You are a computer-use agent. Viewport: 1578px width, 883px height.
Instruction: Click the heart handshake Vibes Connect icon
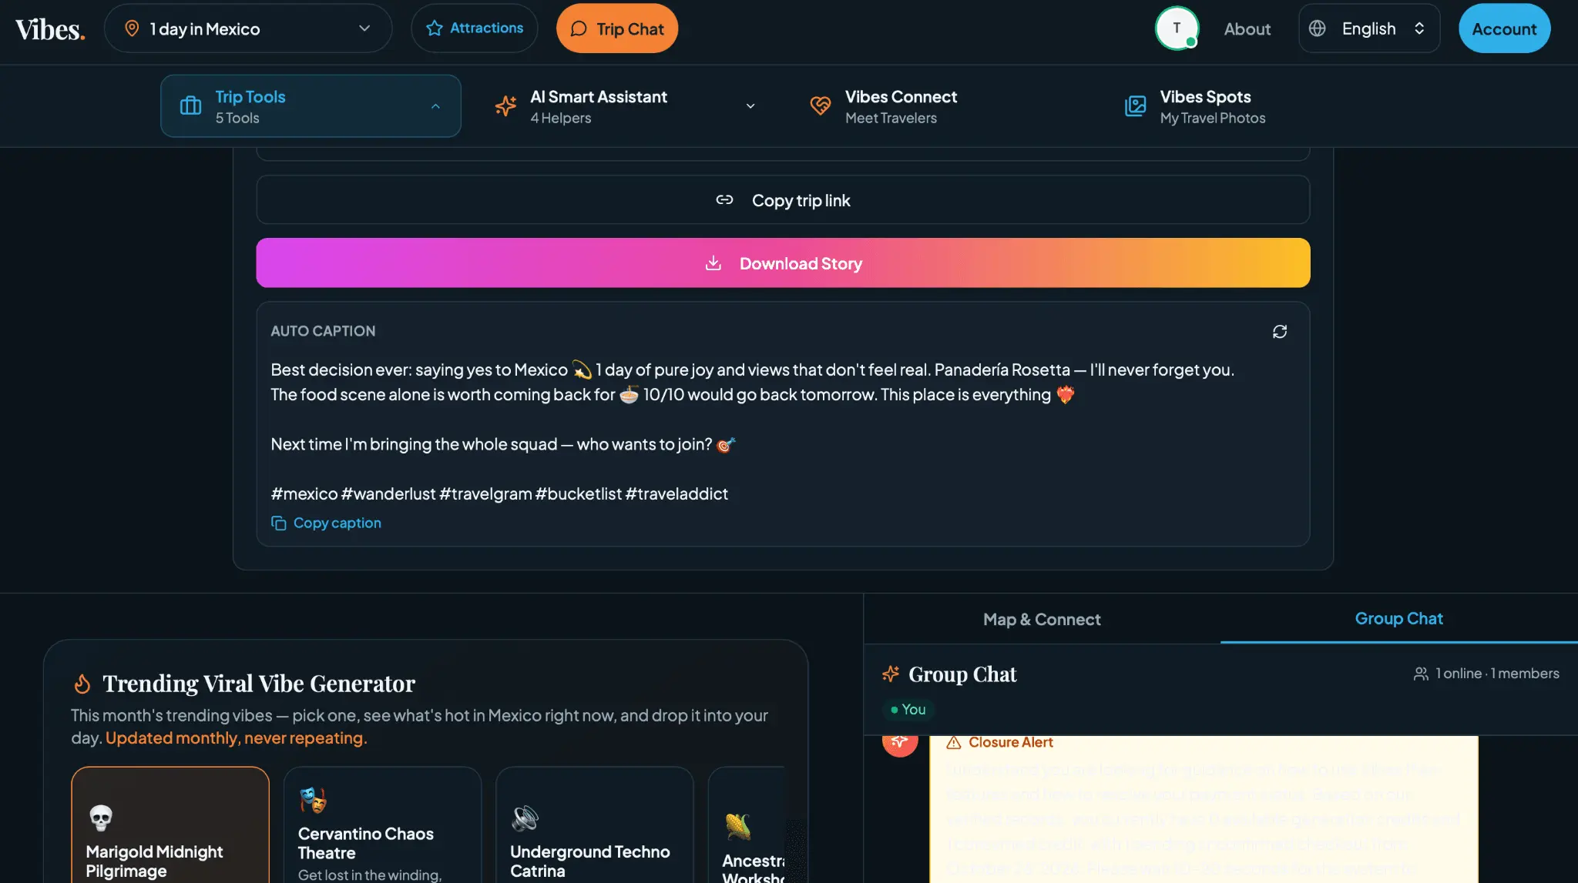pyautogui.click(x=820, y=106)
